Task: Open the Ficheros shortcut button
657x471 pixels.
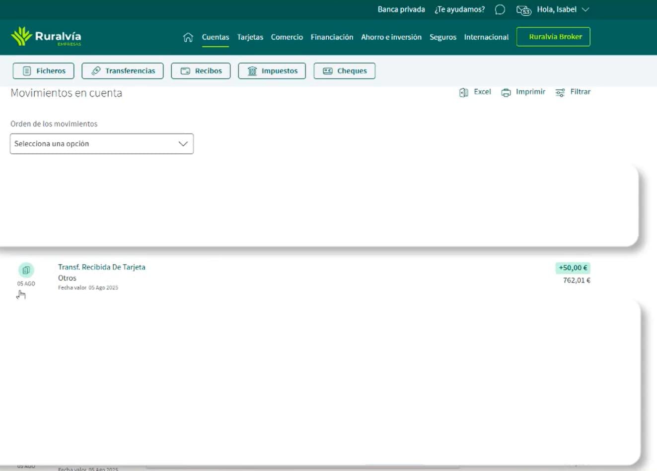Action: [43, 71]
